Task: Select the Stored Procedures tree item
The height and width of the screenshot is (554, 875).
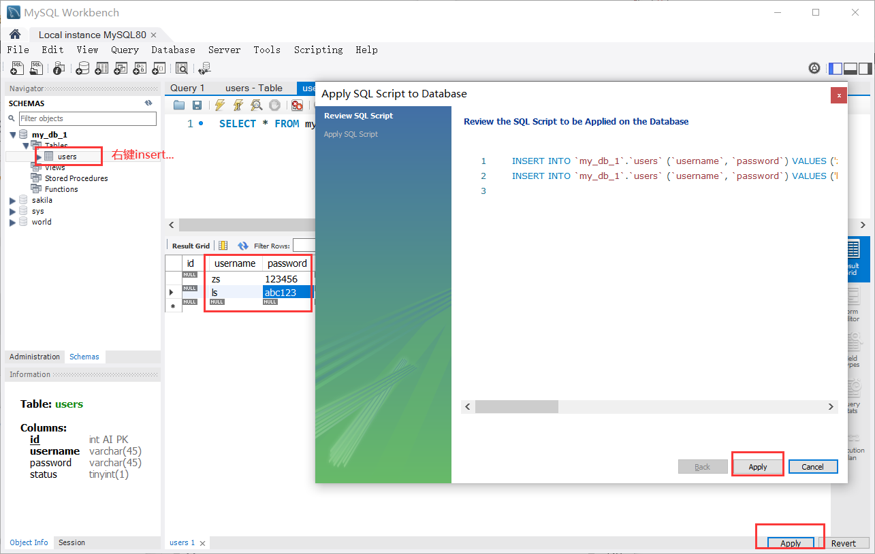Action: click(76, 178)
